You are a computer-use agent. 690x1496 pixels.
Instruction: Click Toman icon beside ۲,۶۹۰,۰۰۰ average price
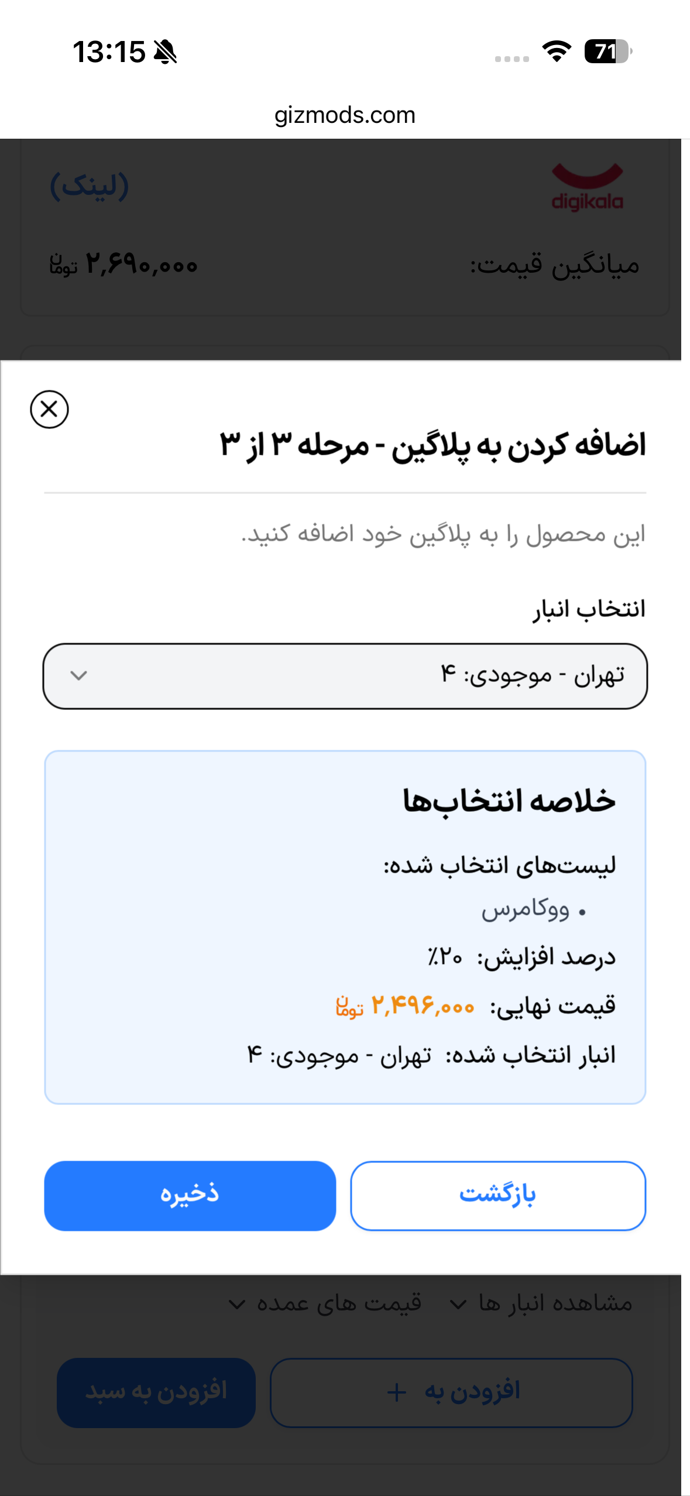(64, 265)
